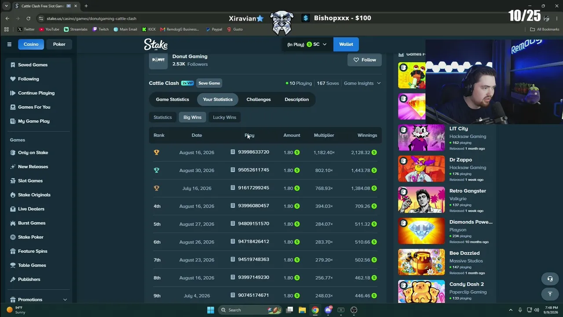Open the Challenges tab

pyautogui.click(x=259, y=100)
